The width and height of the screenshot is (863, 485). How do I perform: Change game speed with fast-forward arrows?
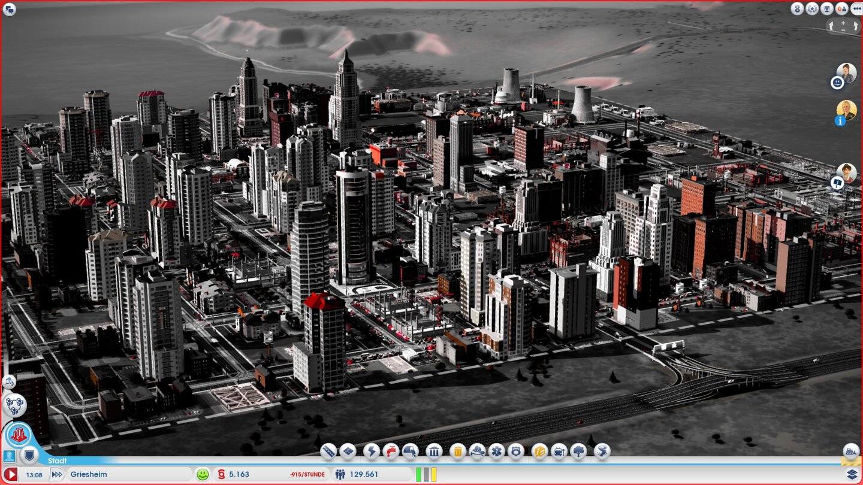tap(56, 475)
